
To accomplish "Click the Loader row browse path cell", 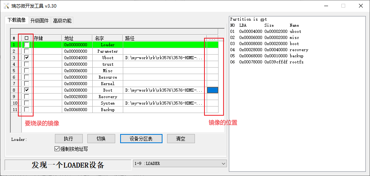I will [x=212, y=45].
